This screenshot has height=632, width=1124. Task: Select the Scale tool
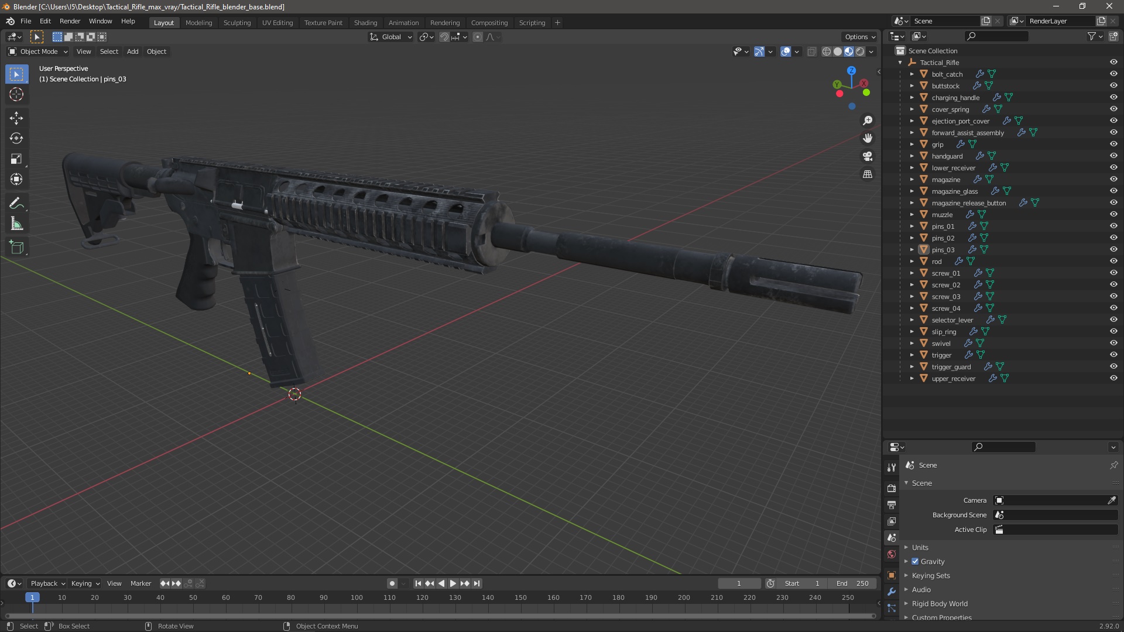click(x=16, y=159)
